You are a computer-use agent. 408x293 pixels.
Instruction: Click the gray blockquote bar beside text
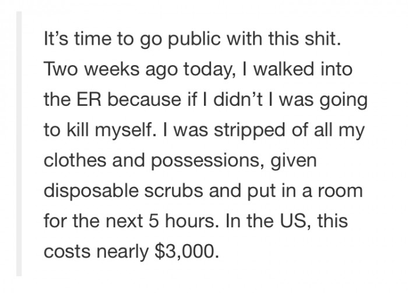(x=19, y=144)
